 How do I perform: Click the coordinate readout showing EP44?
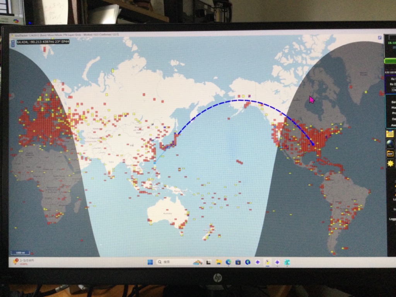point(43,42)
